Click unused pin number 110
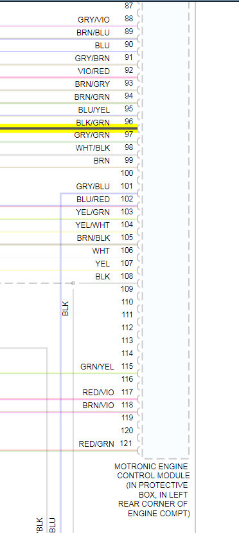 (127, 302)
